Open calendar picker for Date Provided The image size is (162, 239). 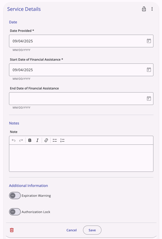point(149,41)
